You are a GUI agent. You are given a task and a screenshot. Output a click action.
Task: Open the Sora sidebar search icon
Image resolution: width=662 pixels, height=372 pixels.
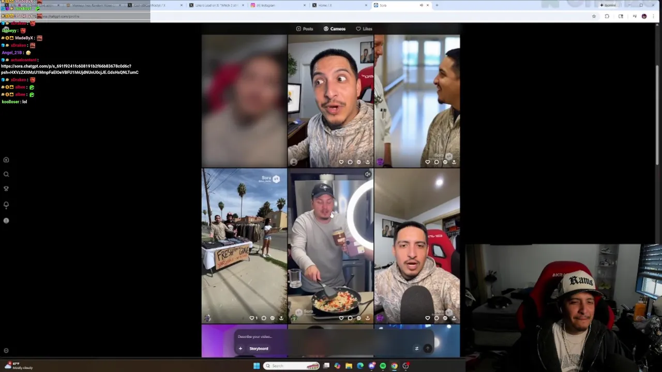(6, 175)
